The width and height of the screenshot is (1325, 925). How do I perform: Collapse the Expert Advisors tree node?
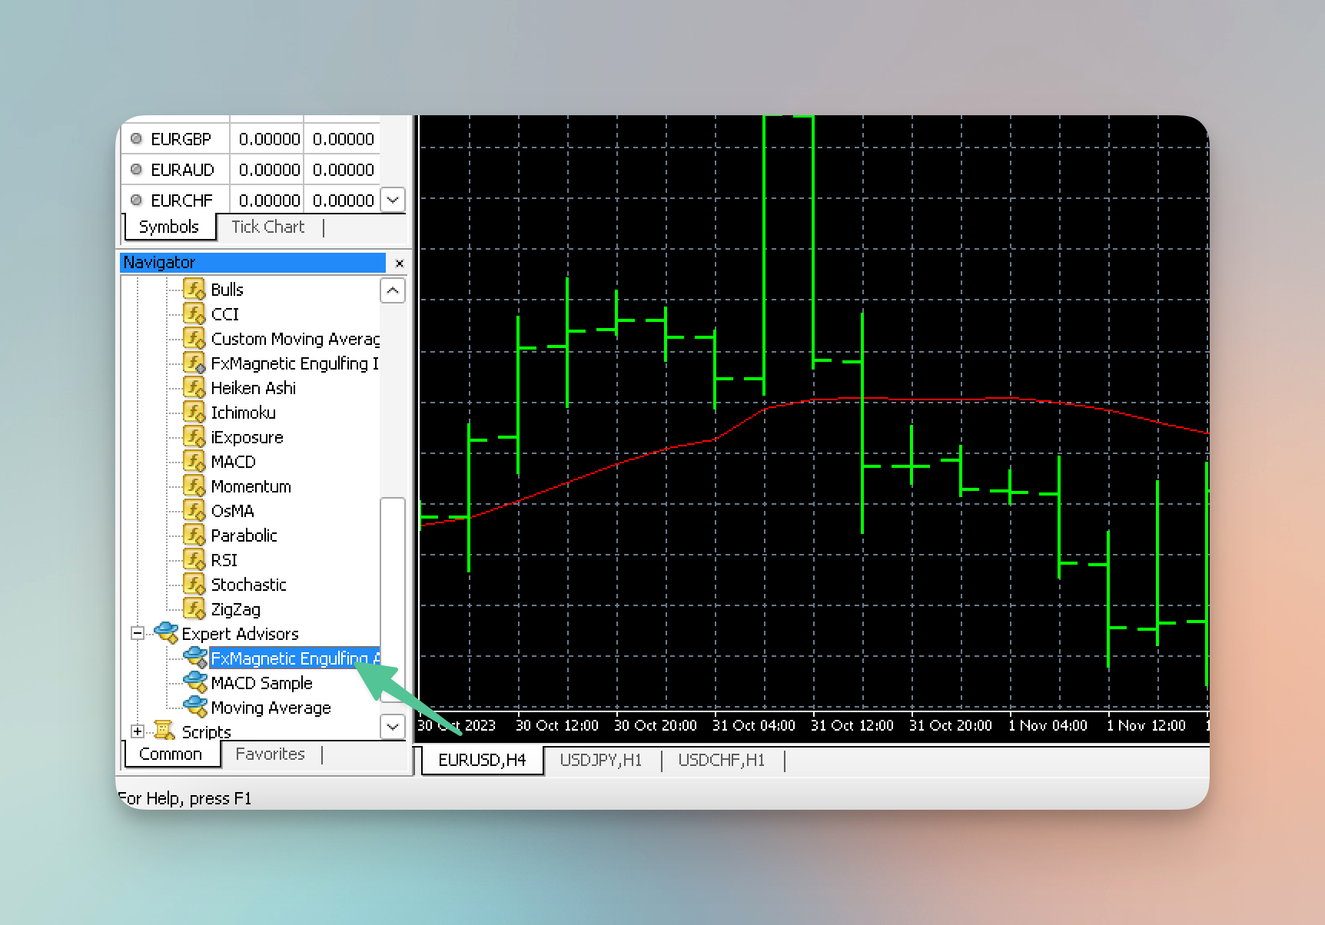pos(138,634)
